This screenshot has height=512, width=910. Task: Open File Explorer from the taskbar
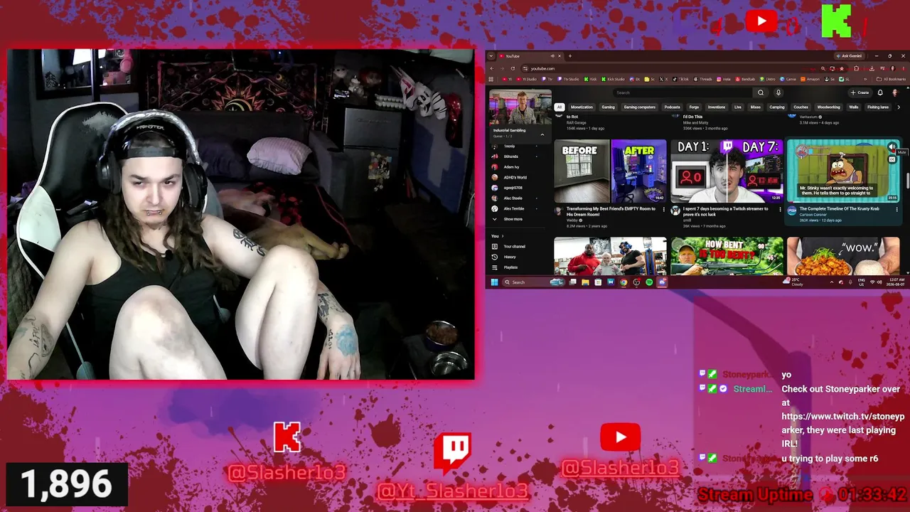coord(585,282)
